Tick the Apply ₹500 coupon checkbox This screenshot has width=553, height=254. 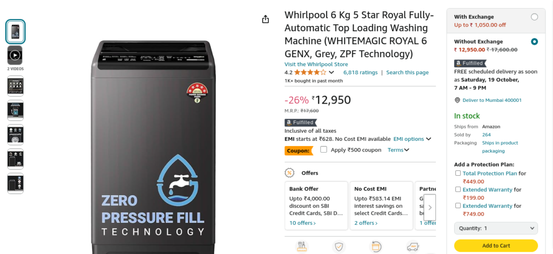click(x=323, y=149)
